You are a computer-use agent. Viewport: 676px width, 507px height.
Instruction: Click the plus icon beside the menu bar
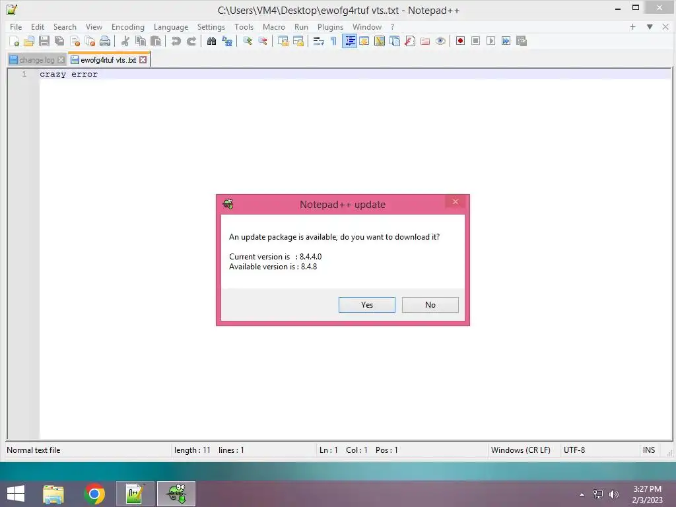pyautogui.click(x=632, y=26)
